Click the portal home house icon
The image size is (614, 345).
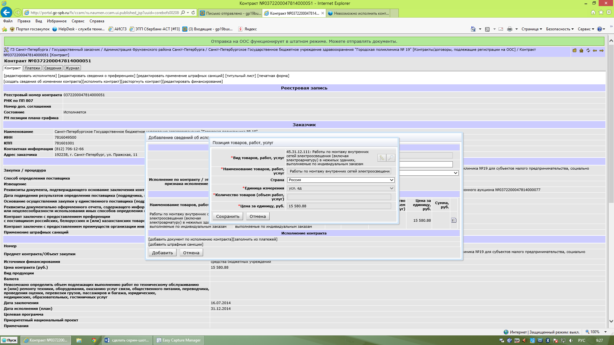pyautogui.click(x=581, y=50)
